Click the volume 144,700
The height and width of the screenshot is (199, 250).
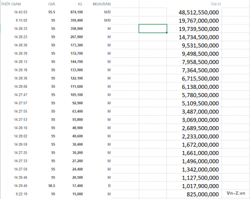76,62
